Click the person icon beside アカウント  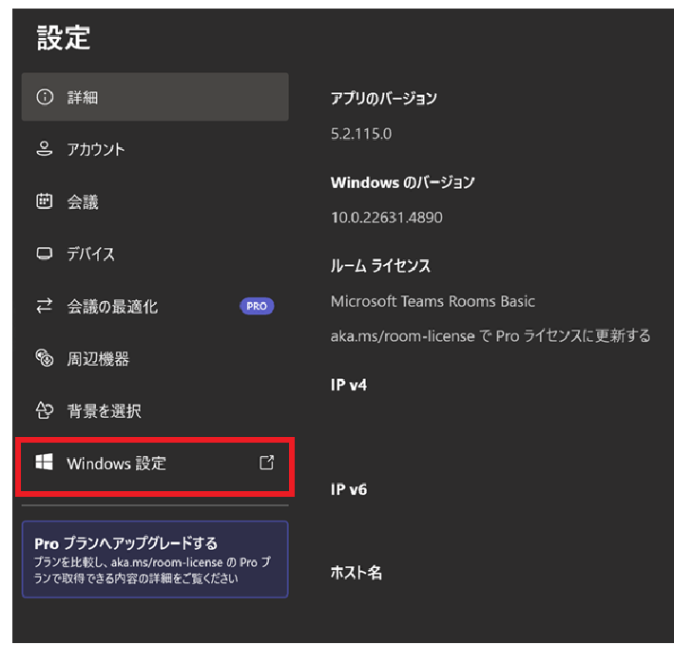[x=45, y=149]
